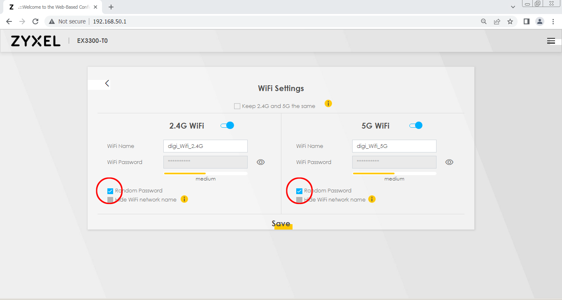
Task: Click info icon next to Keep 2.4G and 5G same
Action: pos(328,103)
